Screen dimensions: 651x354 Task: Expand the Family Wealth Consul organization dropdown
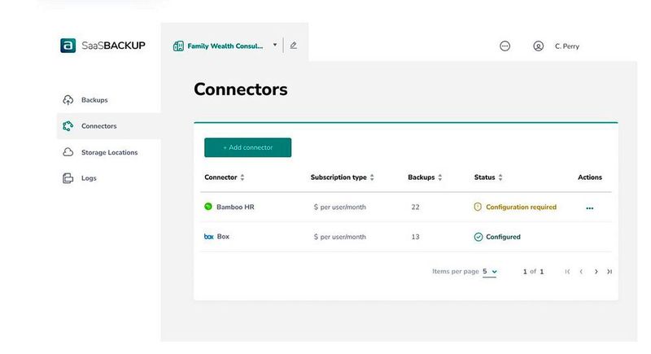pos(275,46)
